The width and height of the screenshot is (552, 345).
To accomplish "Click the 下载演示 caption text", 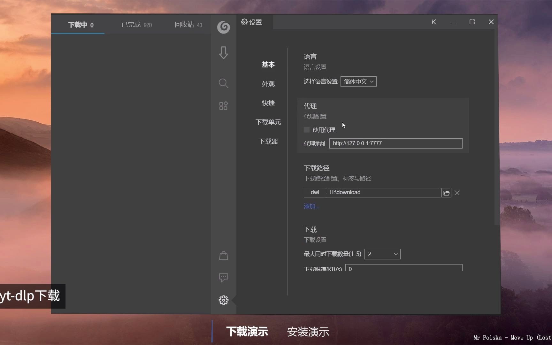I will pyautogui.click(x=247, y=332).
